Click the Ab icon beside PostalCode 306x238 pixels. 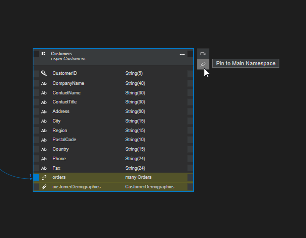(44, 140)
